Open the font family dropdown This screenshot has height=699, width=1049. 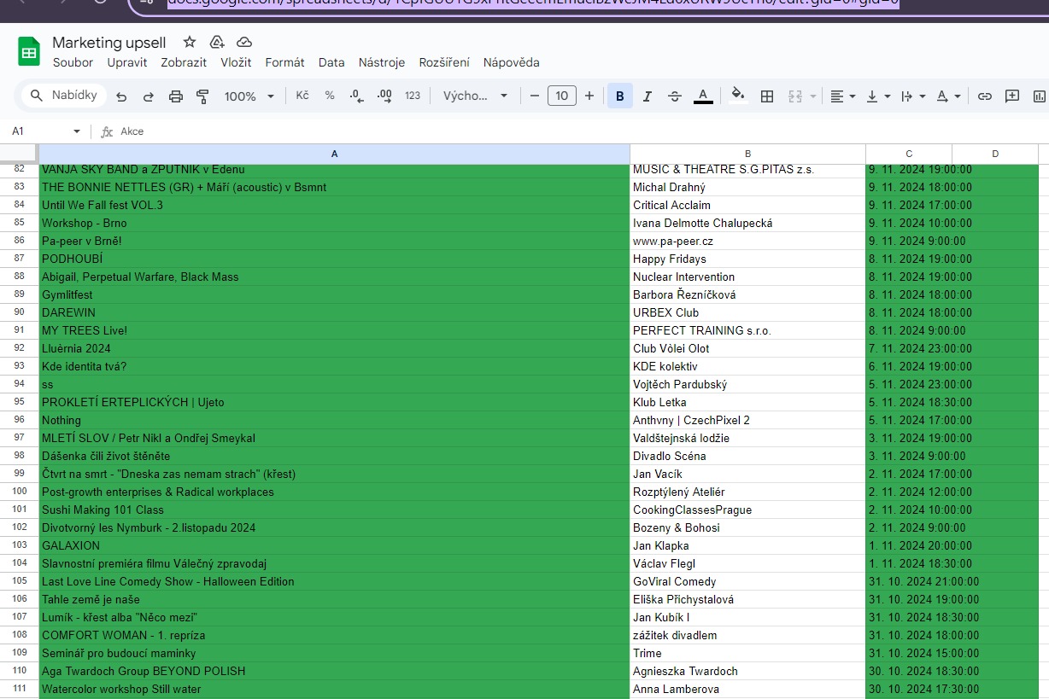475,96
